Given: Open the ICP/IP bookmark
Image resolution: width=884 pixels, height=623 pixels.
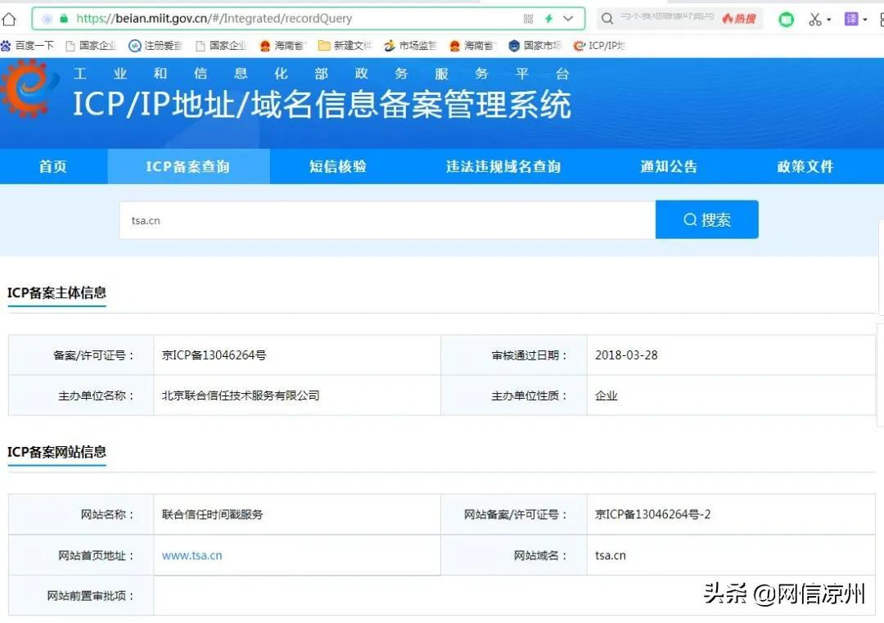Looking at the screenshot, I should 598,46.
